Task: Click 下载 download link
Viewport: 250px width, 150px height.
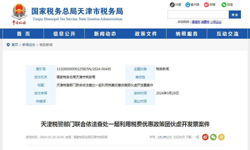Action: (189, 137)
